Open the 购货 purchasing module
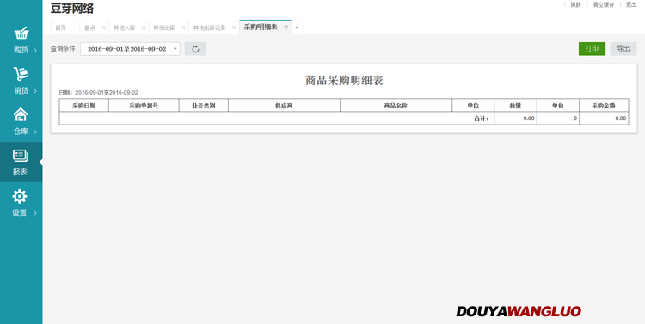This screenshot has height=324, width=645. 21,40
